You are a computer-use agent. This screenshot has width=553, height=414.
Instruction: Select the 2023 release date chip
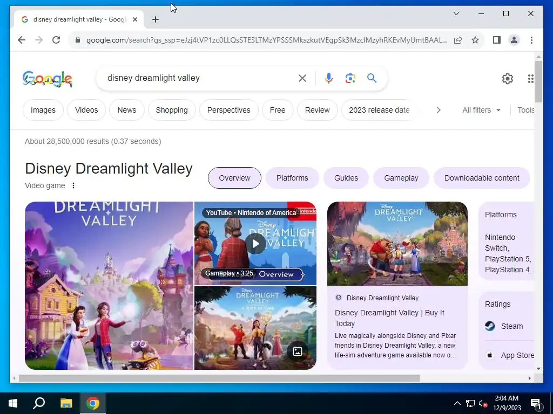[379, 110]
